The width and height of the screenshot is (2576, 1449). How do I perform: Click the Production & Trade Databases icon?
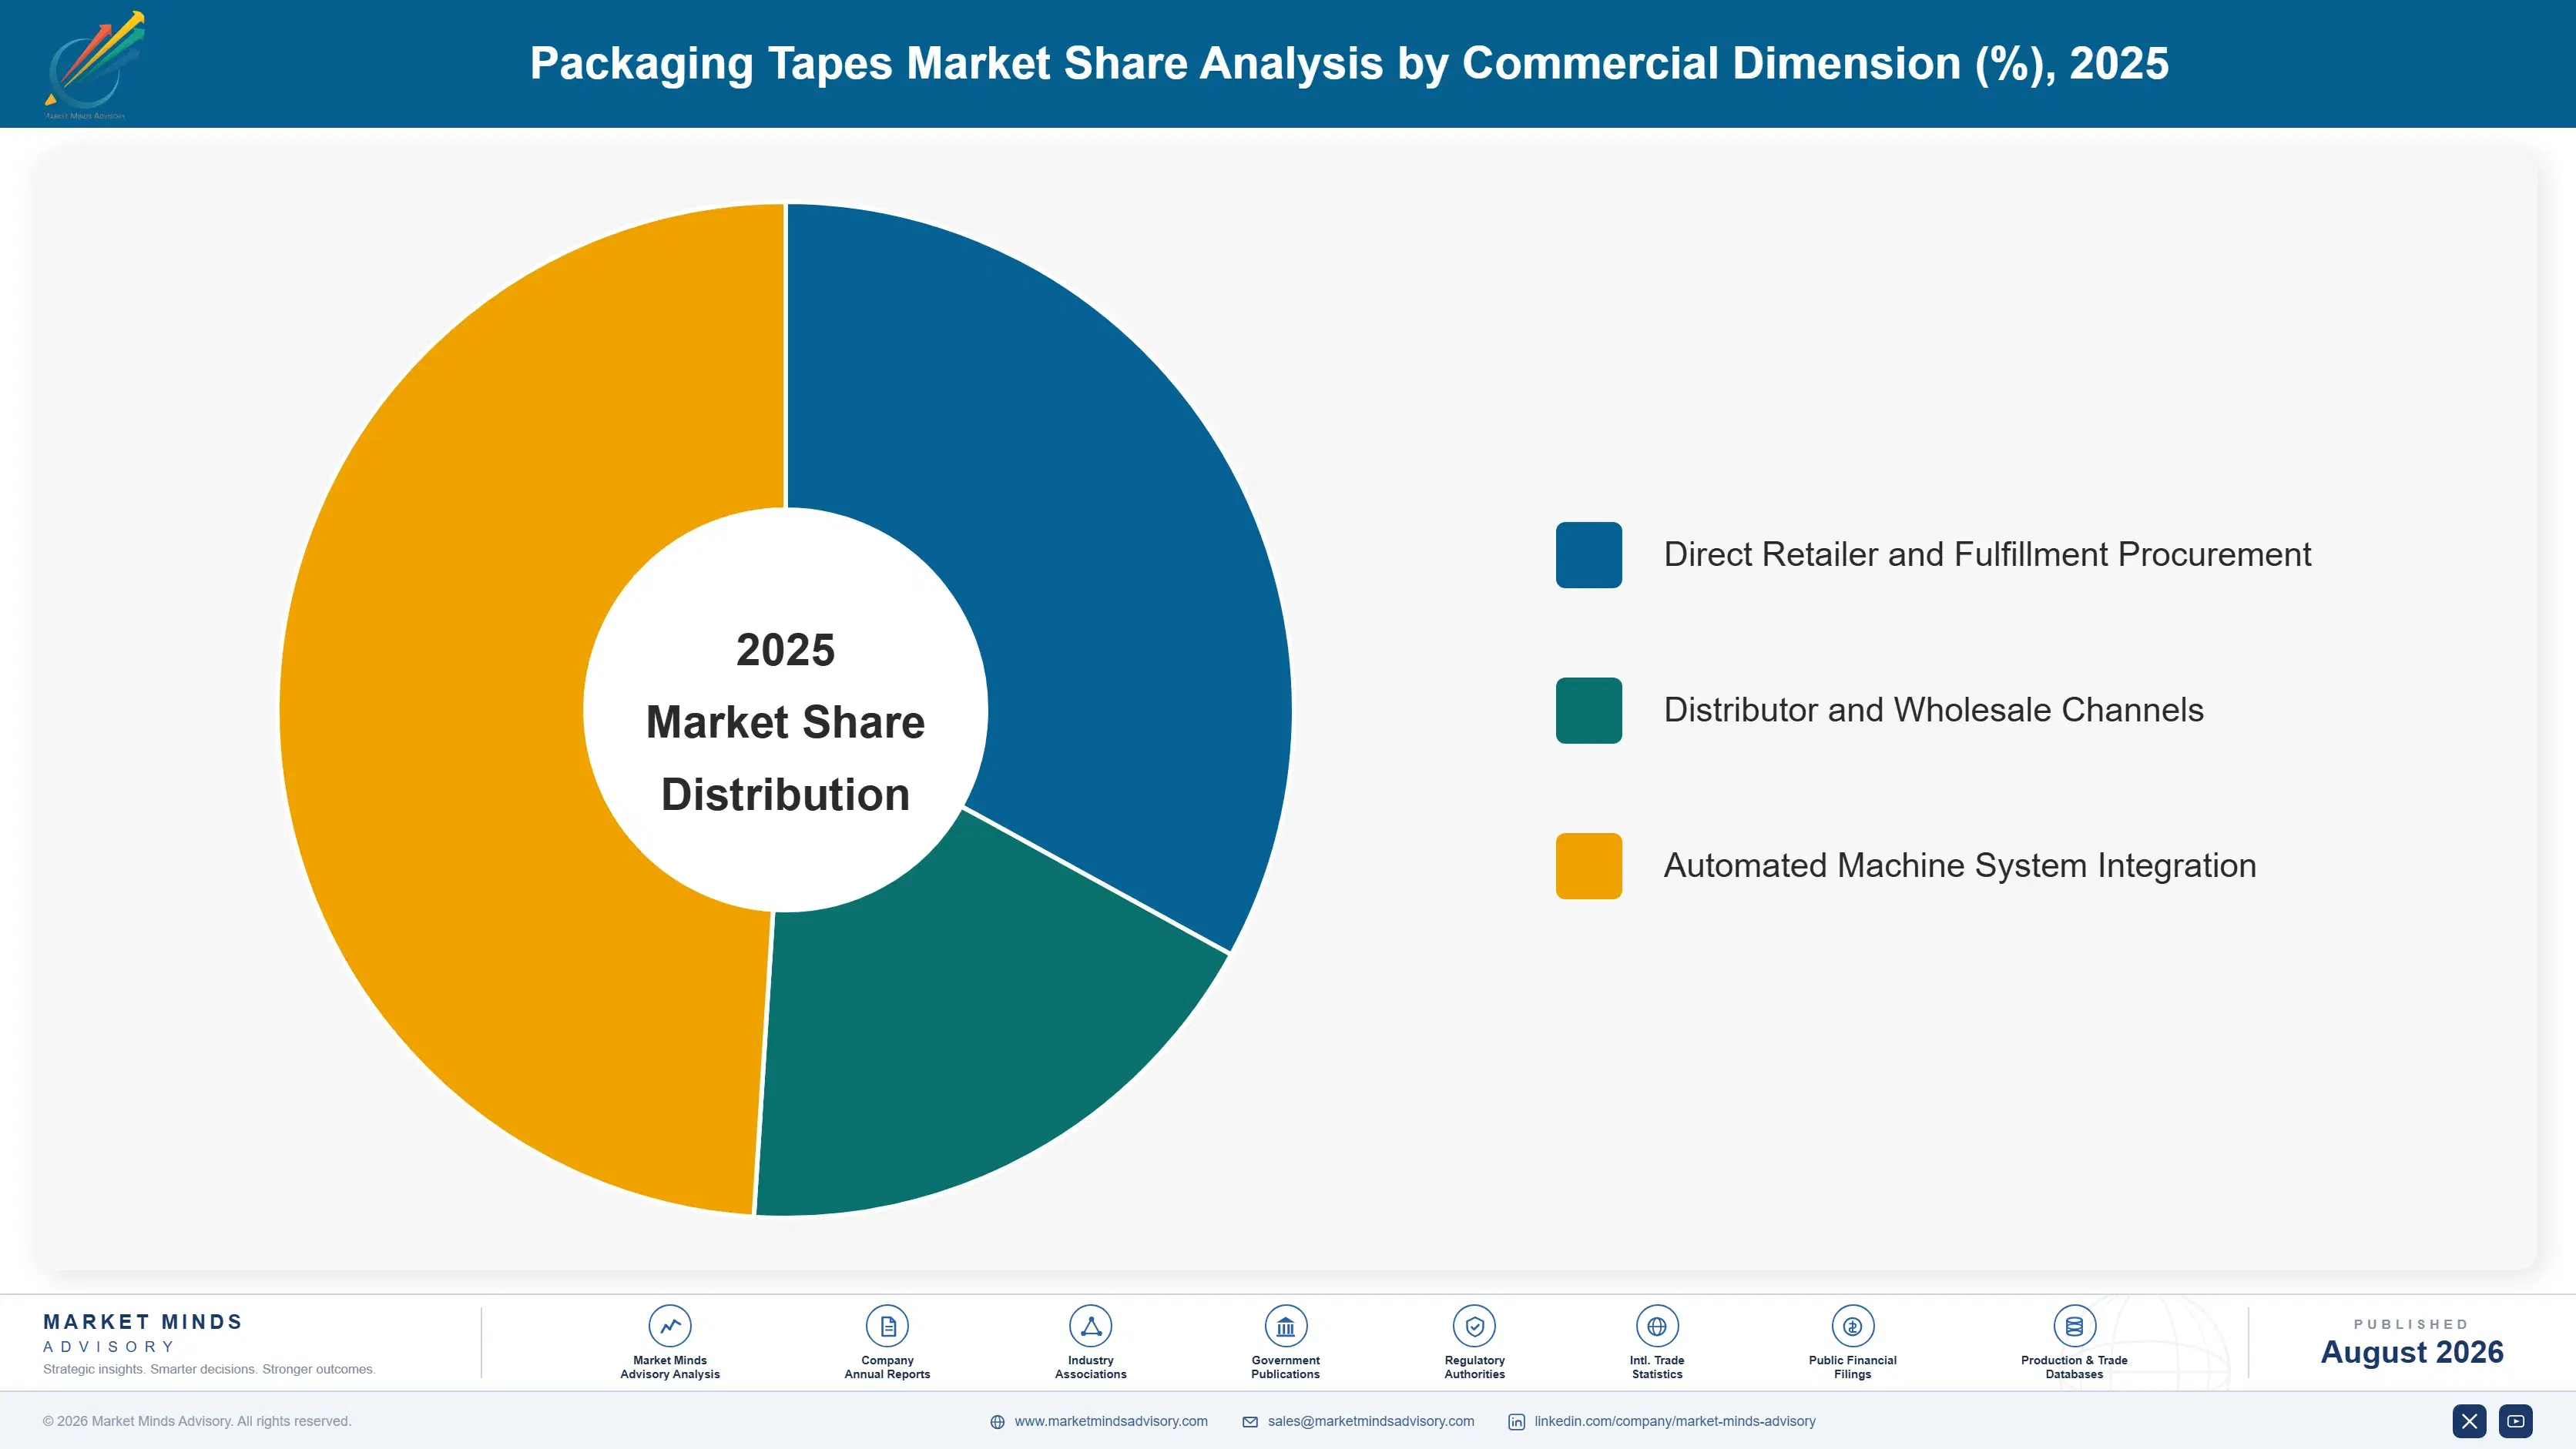click(2074, 1326)
